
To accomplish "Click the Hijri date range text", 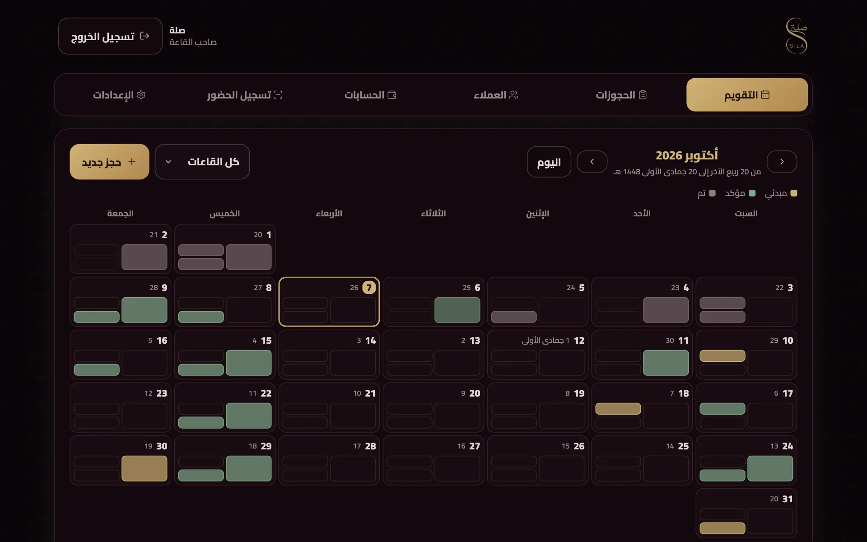I will pos(686,172).
